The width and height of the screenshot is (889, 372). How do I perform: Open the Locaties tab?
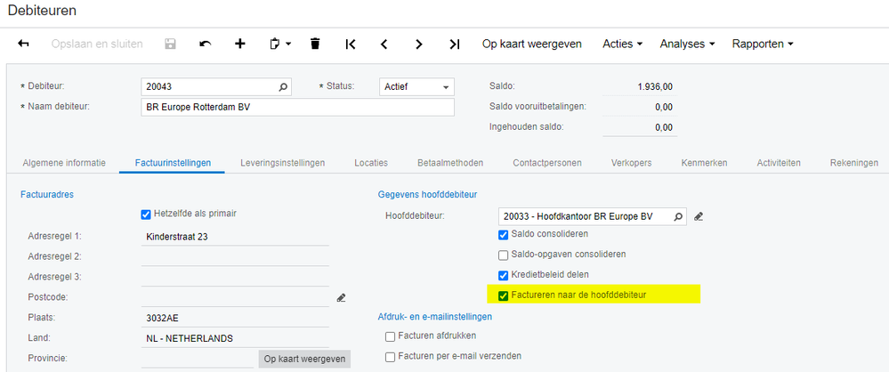[x=371, y=163]
